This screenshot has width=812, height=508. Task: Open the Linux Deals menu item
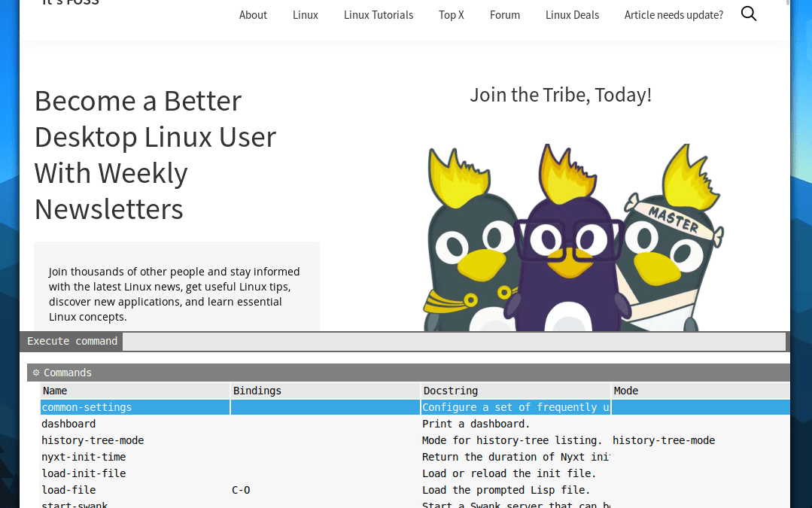(572, 15)
